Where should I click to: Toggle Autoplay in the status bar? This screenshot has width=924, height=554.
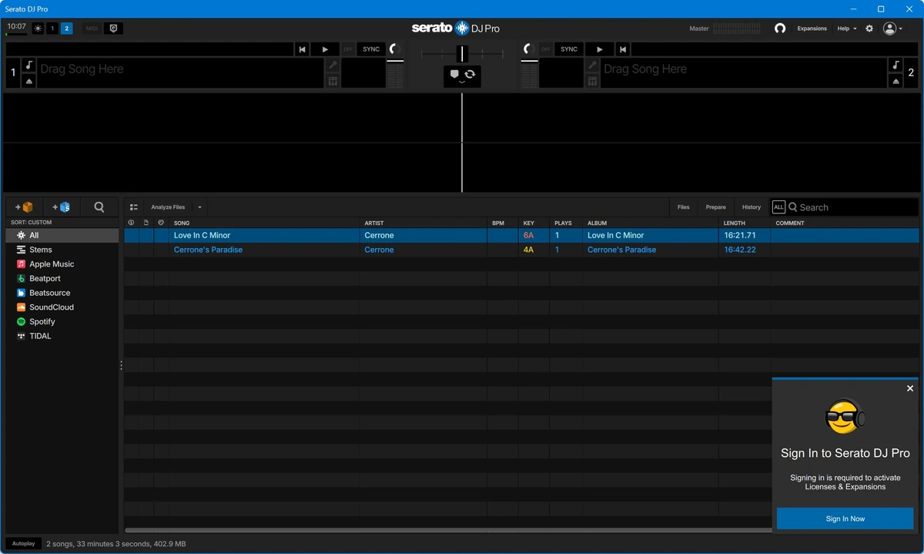[24, 544]
